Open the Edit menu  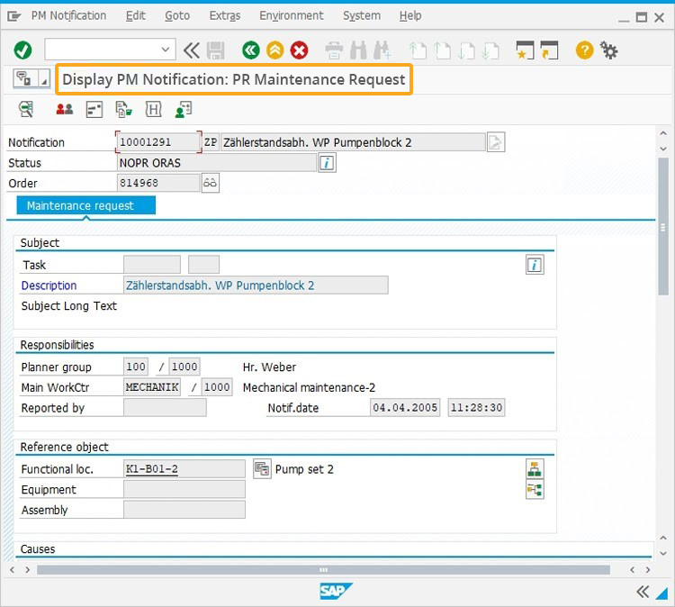pos(136,16)
